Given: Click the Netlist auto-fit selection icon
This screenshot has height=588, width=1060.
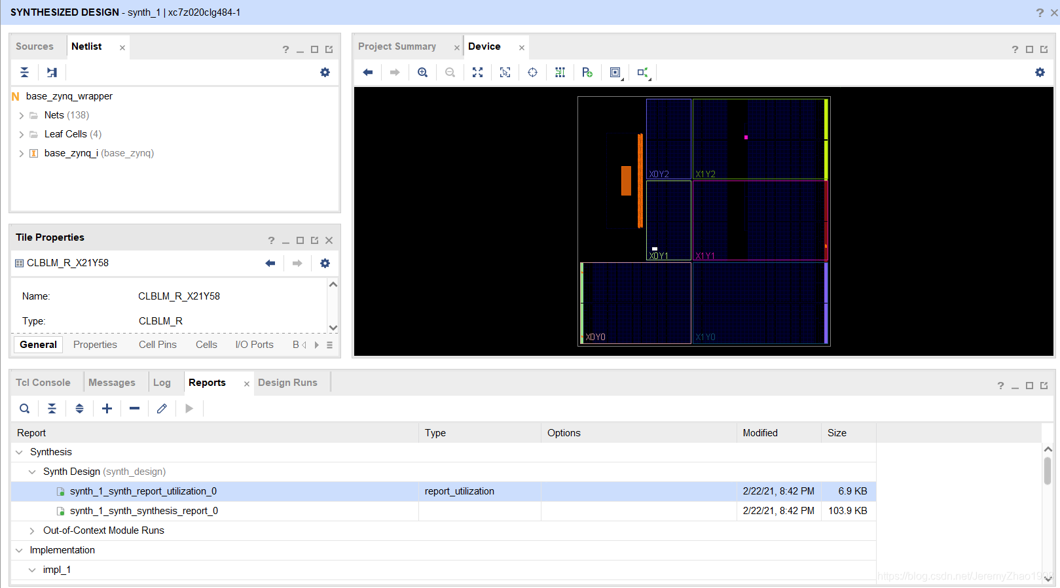Looking at the screenshot, I should tap(52, 73).
